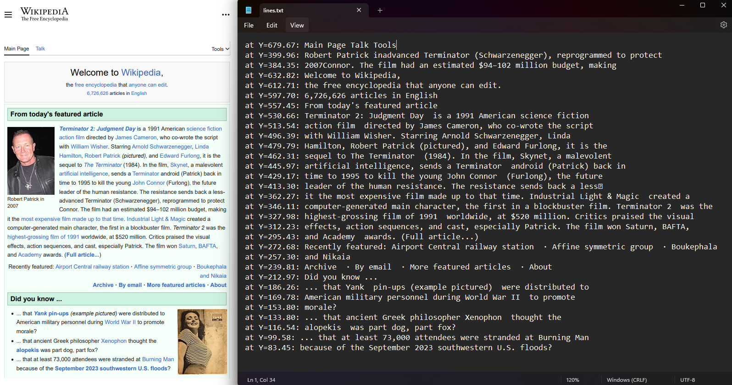Follow the Edward Furlong link
This screenshot has width=732, height=385.
click(x=180, y=156)
